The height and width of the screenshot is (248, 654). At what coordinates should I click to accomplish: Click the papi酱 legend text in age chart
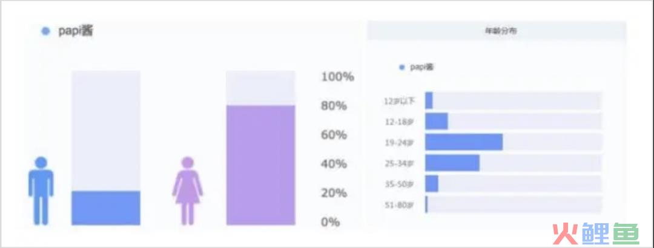click(421, 67)
